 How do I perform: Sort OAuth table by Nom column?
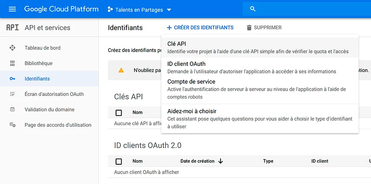(x=137, y=161)
